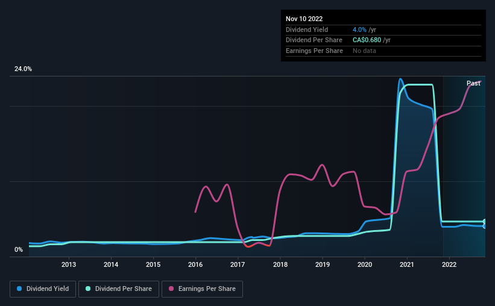Select the 2013 label on the x-axis
Image resolution: width=495 pixels, height=306 pixels.
[x=69, y=264]
